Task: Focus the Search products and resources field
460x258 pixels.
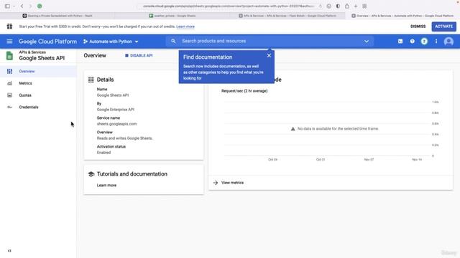Action: 270,42
